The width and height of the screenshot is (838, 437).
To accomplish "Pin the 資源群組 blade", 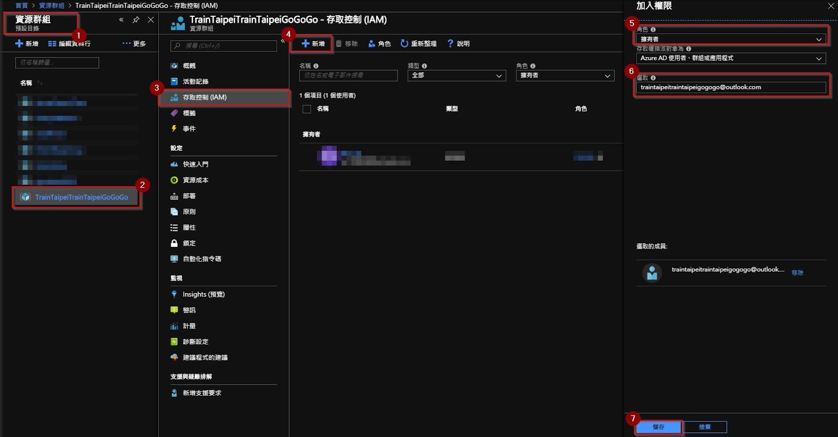I will coord(136,20).
